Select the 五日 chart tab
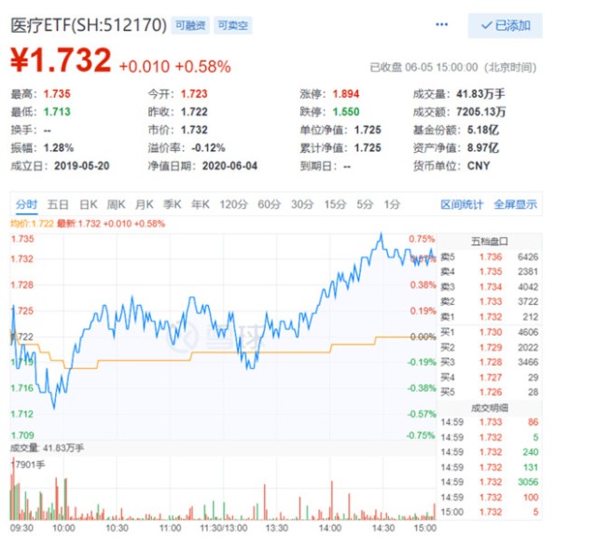597x550 pixels. click(58, 204)
